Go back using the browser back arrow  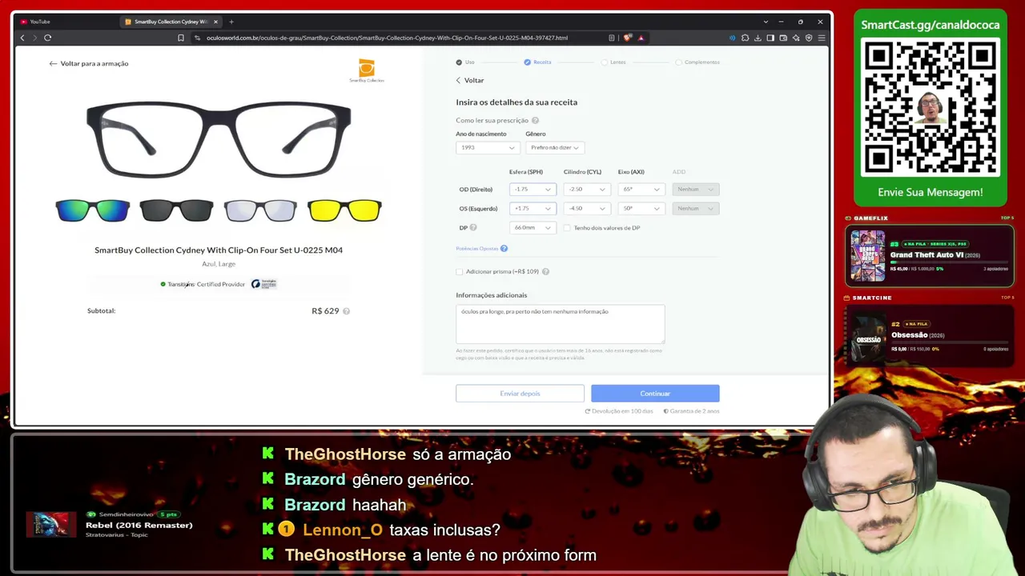[x=22, y=38]
